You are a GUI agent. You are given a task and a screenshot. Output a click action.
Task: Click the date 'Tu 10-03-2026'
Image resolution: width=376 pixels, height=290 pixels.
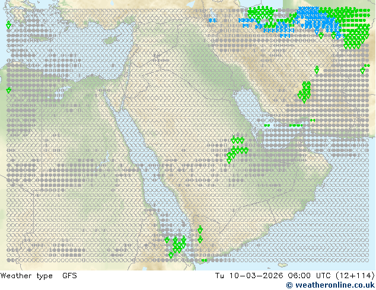coord(249,276)
